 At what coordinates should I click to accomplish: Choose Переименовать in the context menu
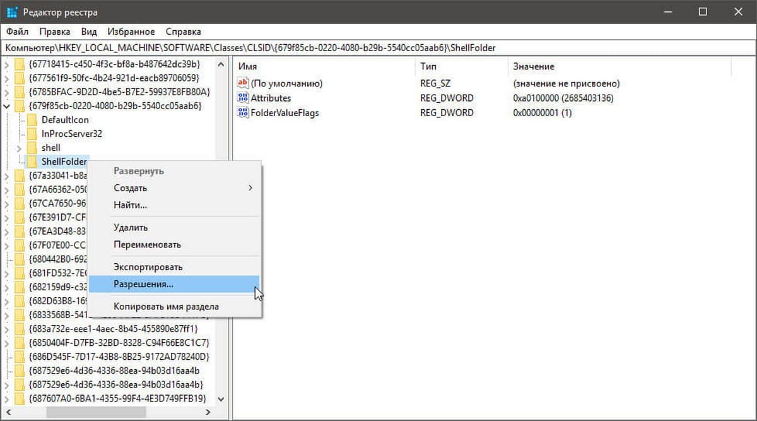click(174, 244)
